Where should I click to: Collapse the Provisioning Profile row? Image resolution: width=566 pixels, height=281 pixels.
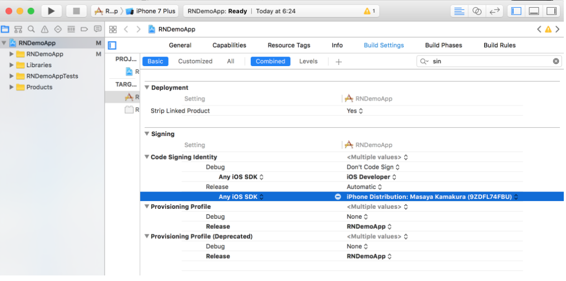click(147, 207)
